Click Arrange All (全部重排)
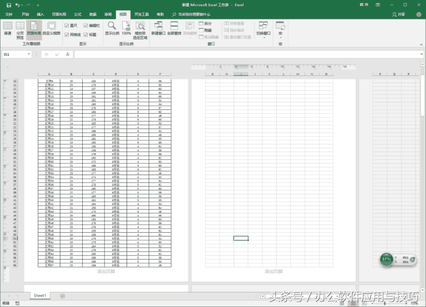 [174, 29]
